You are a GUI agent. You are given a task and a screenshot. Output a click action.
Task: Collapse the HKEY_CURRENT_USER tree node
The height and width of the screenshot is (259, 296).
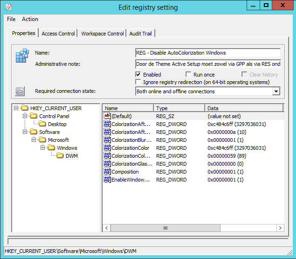pos(16,108)
